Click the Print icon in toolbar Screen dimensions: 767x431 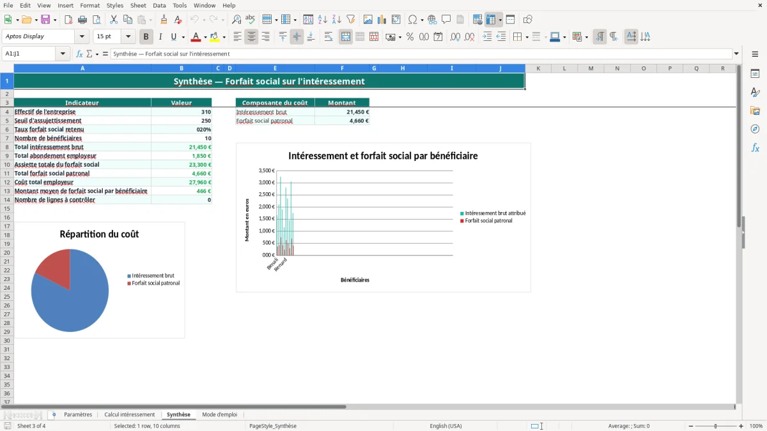(x=82, y=20)
